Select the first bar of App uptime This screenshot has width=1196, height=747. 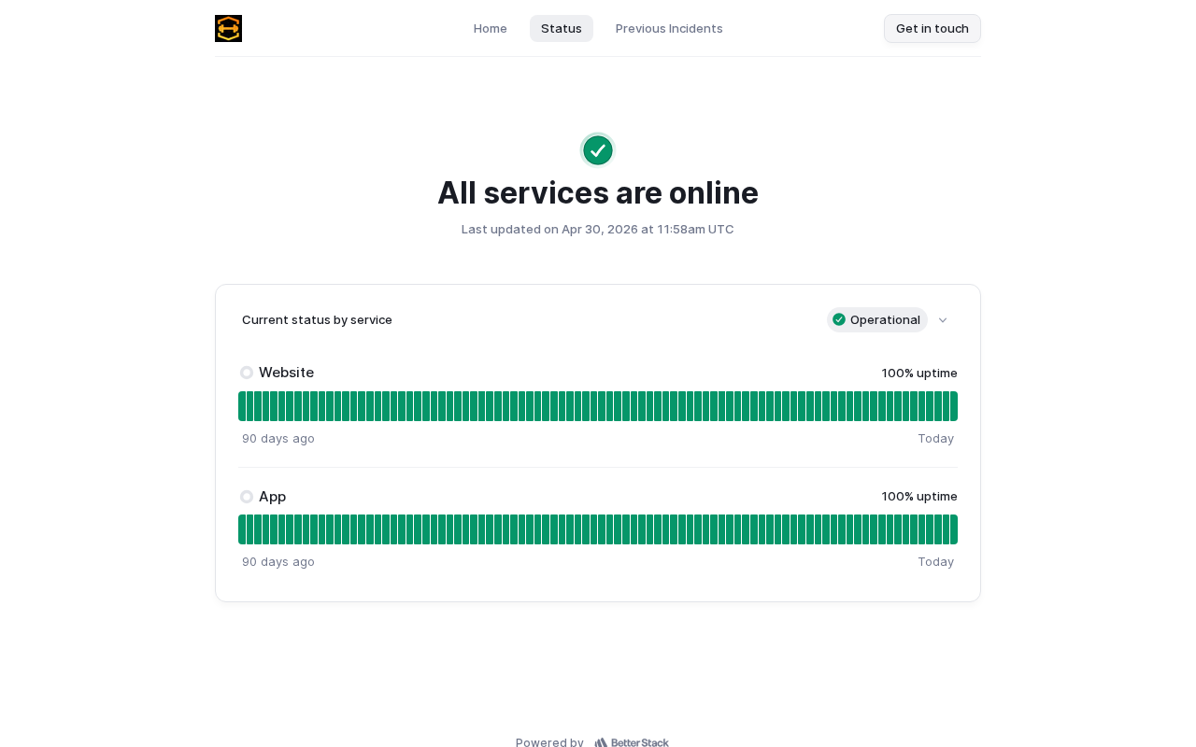(242, 529)
